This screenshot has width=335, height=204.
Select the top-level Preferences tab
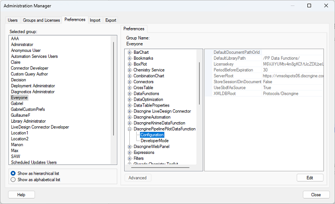tap(75, 20)
